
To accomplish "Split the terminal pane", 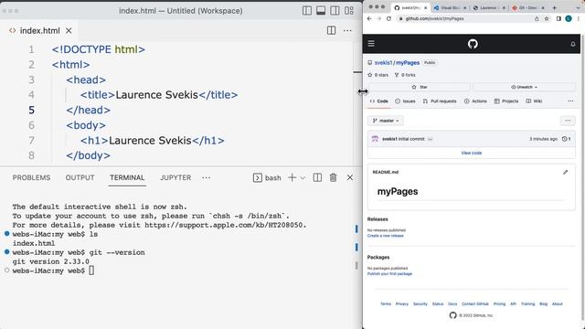I will 317,177.
